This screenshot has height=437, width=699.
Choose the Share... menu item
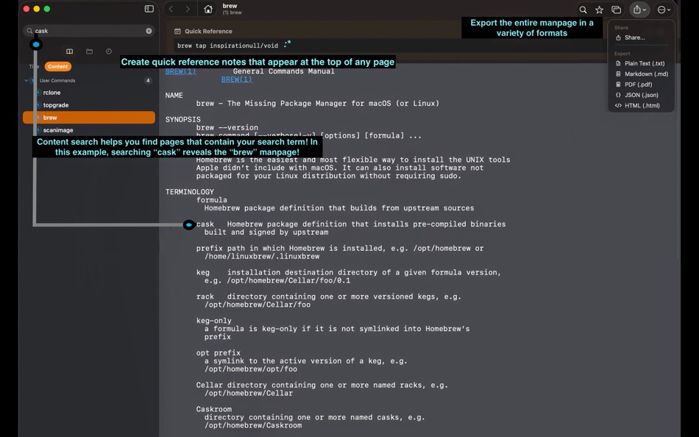coord(634,38)
